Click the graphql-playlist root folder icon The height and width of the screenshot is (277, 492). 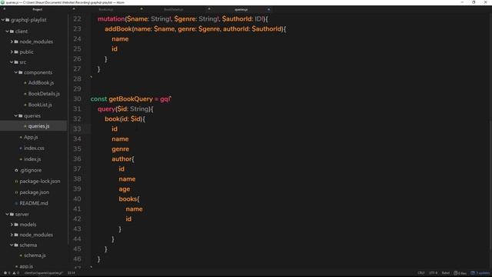pyautogui.click(x=8, y=20)
